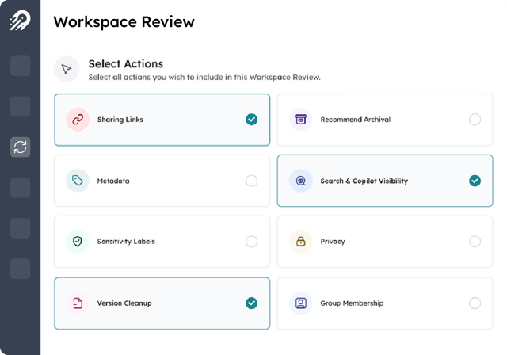Enable the Recommend Archival radio option
Screen dimensions: 507x355
point(475,120)
